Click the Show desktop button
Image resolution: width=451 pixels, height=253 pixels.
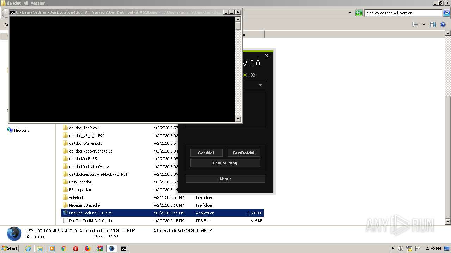447,248
